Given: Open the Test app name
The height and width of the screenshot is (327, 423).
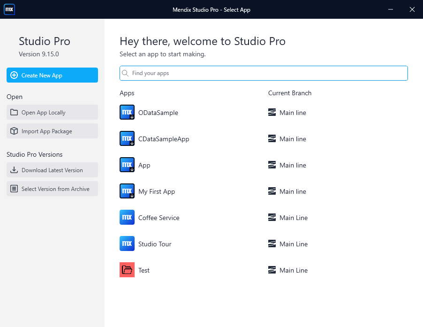Looking at the screenshot, I should [x=144, y=270].
